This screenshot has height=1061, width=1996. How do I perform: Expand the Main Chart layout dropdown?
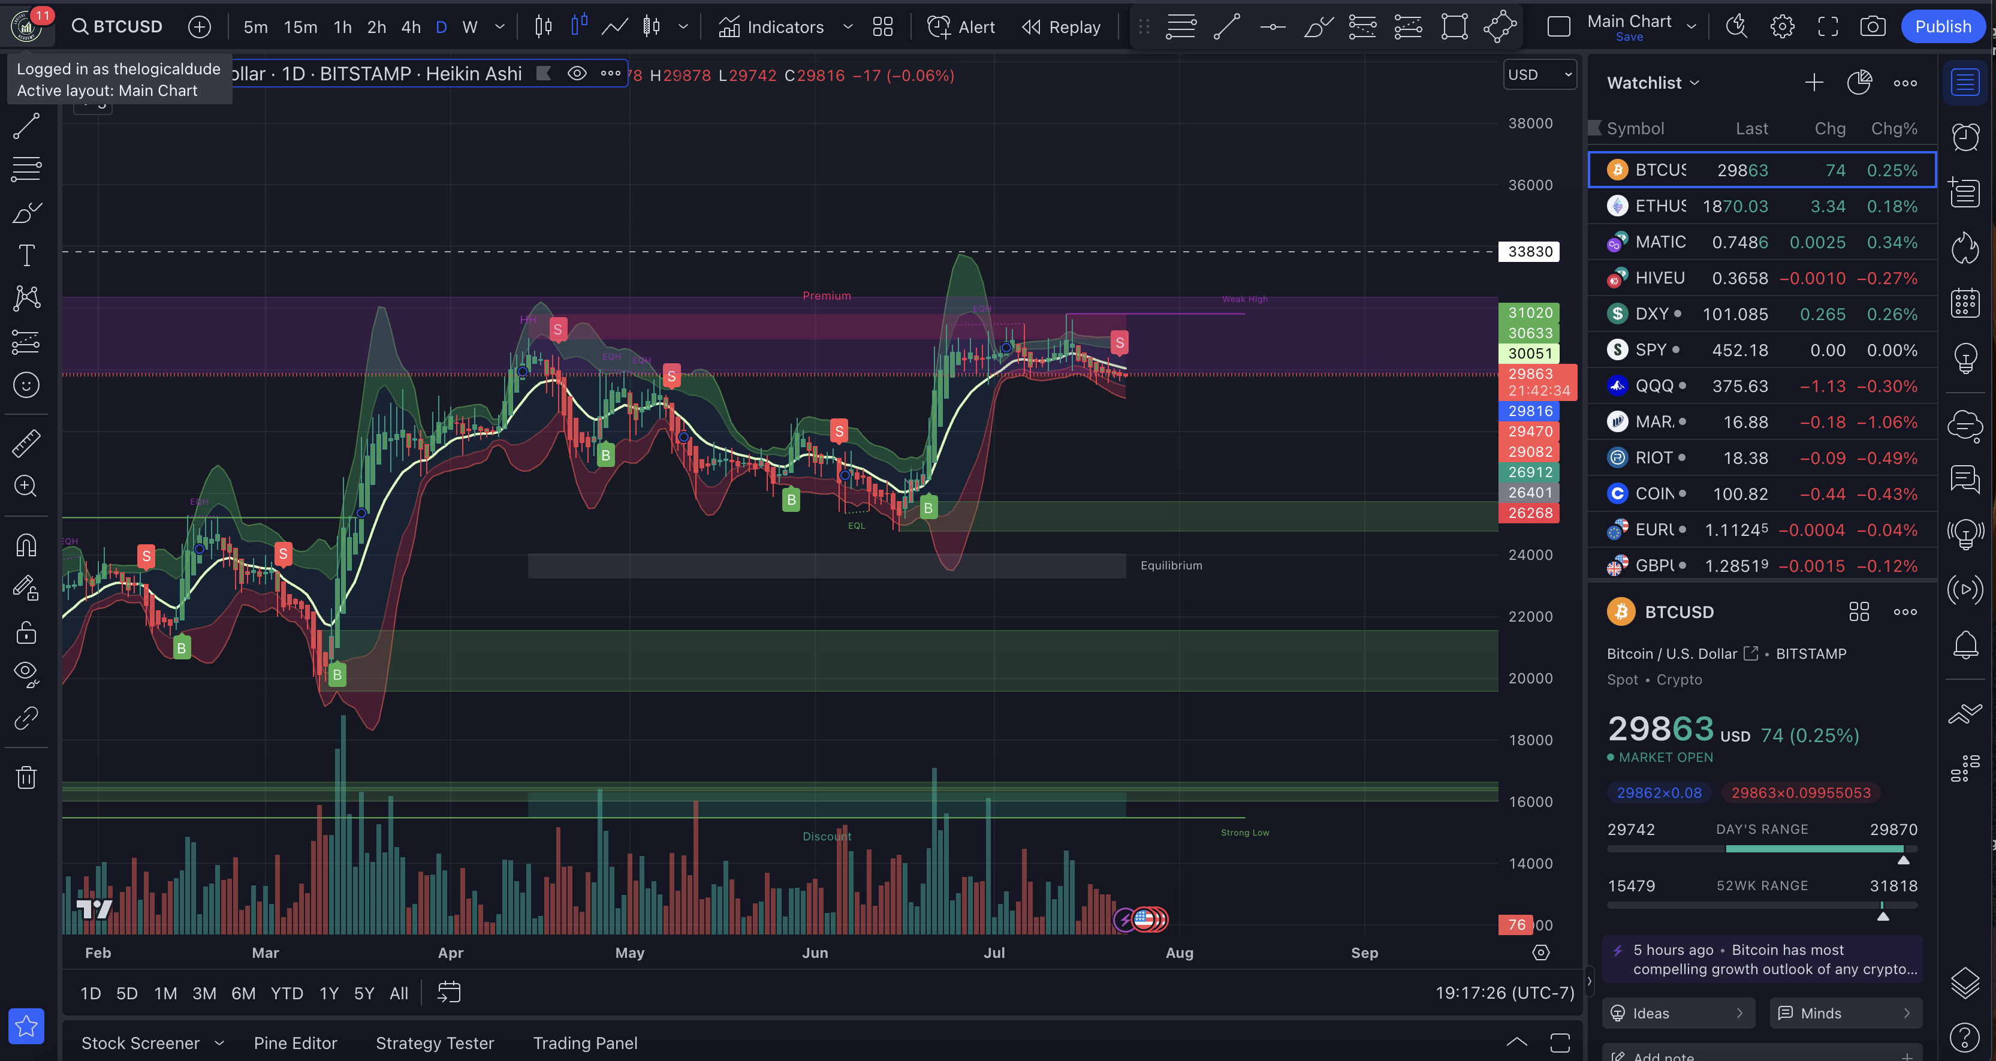pyautogui.click(x=1691, y=27)
